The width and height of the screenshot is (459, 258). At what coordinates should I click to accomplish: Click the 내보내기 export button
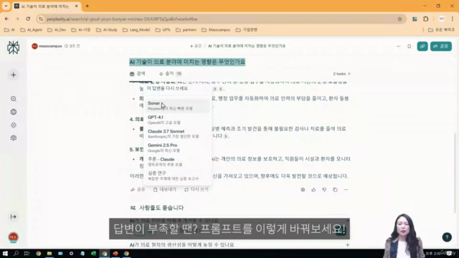click(164, 189)
